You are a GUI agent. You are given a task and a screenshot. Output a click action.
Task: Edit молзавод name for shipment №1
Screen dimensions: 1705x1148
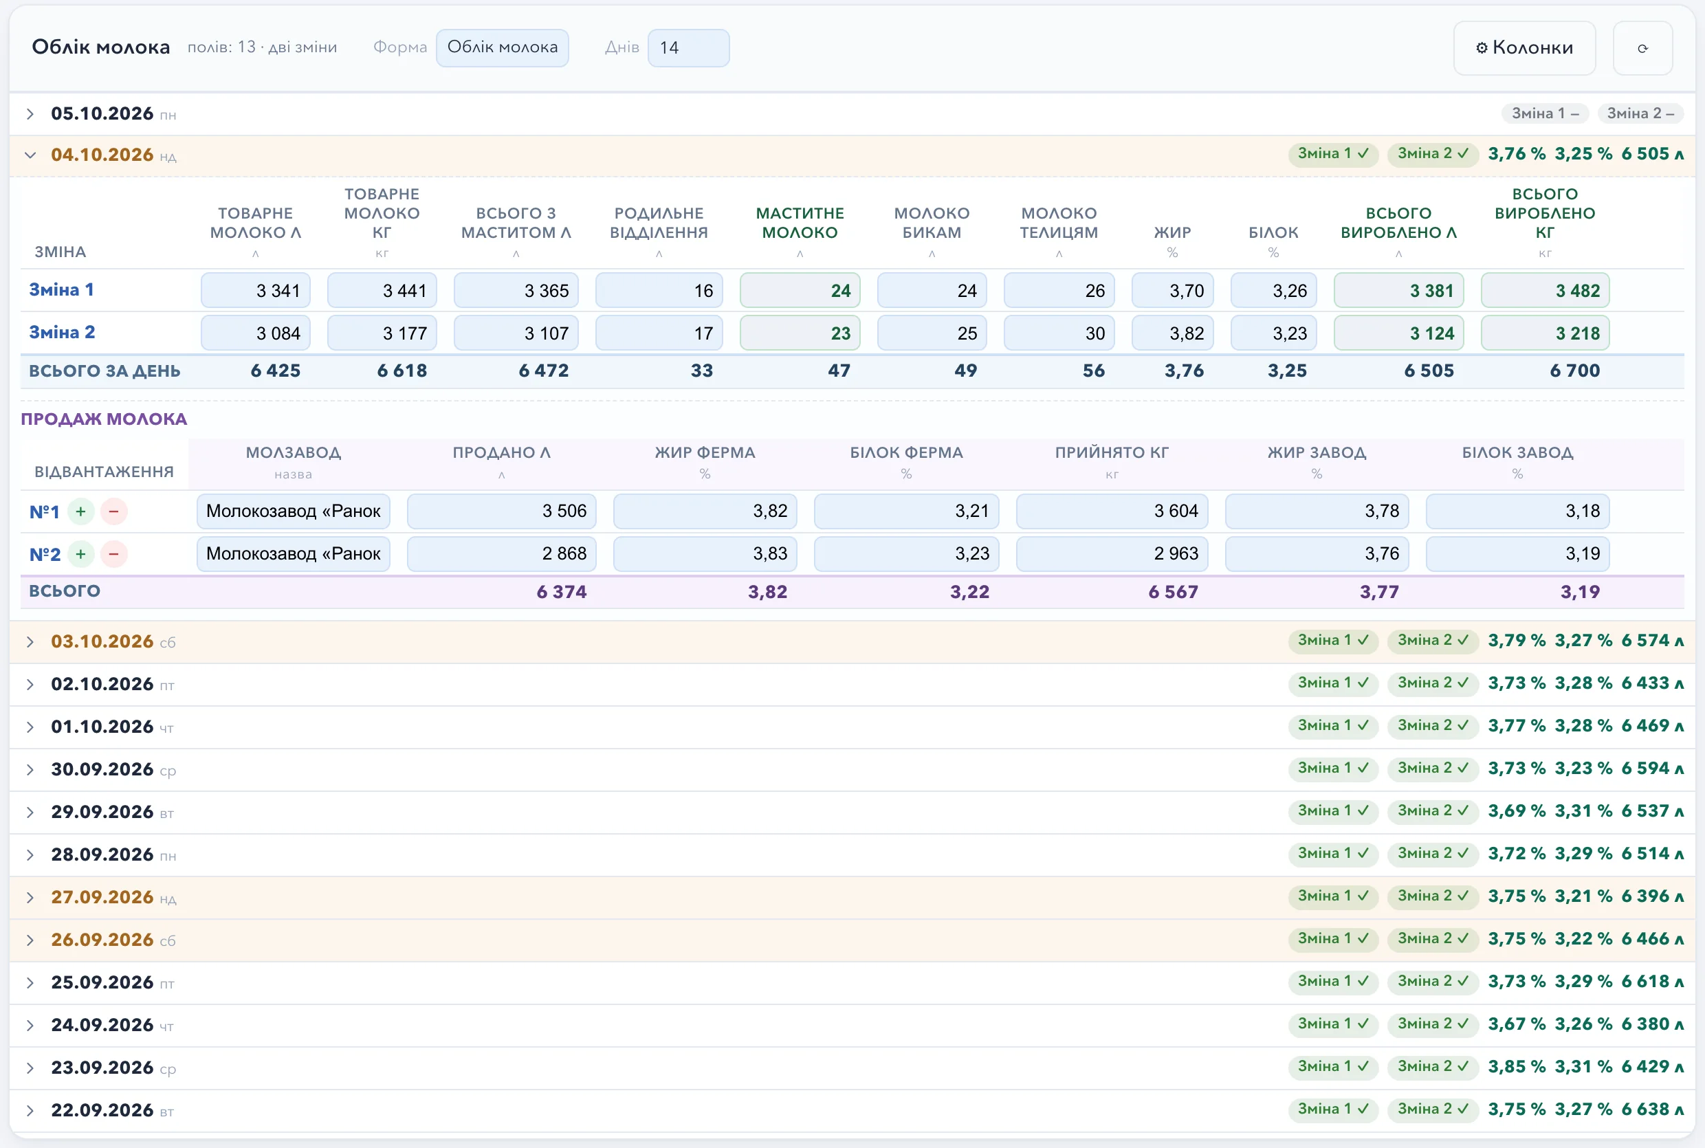click(294, 511)
